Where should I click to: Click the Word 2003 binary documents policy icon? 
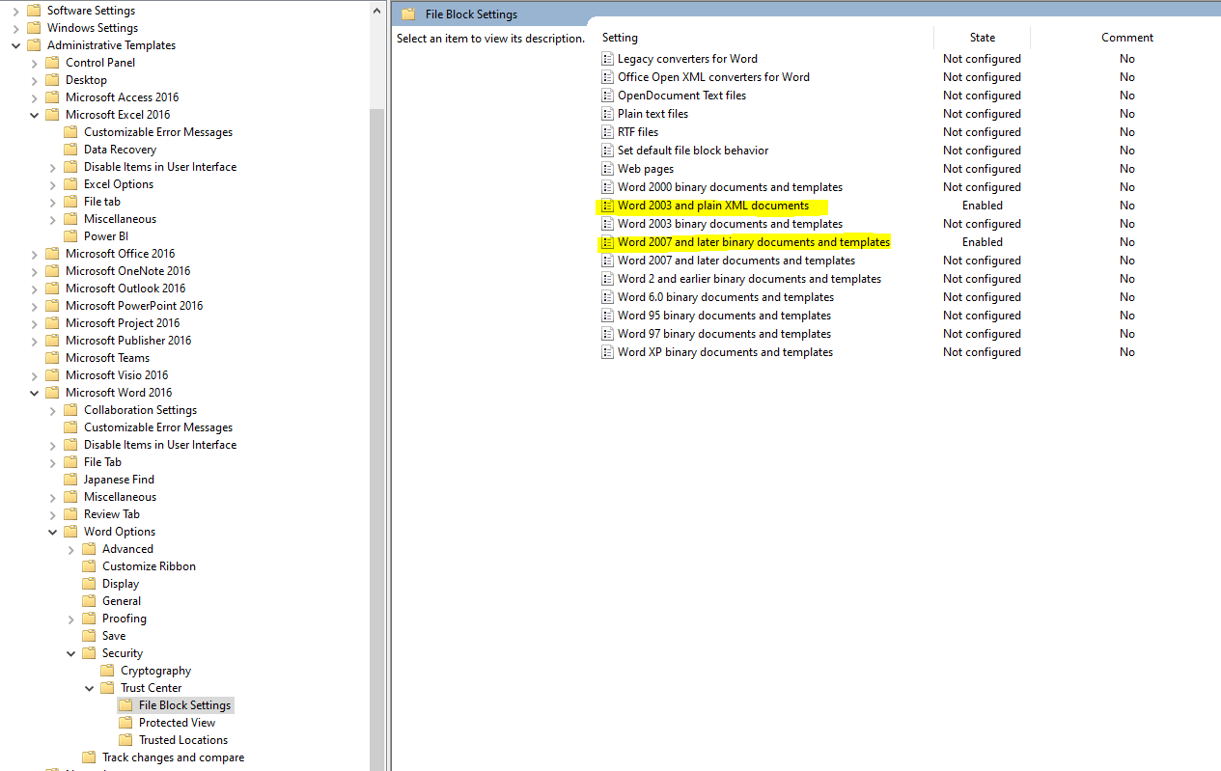pos(607,224)
